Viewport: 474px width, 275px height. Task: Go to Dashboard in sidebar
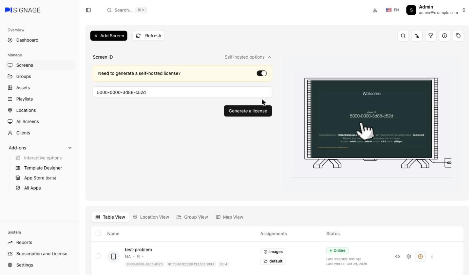(x=40, y=40)
